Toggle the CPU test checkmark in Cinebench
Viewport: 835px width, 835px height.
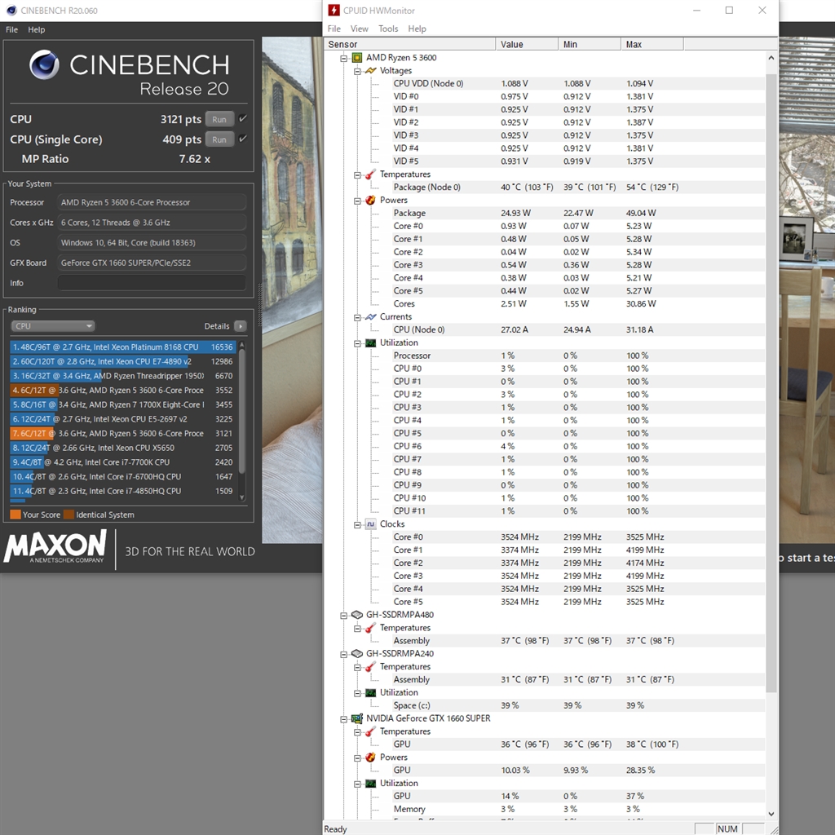[x=243, y=118]
